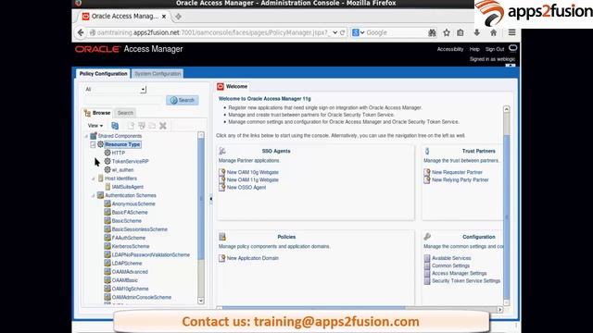Click the icon beside IAMSuiteAgent
593x333 pixels.
tap(107, 187)
